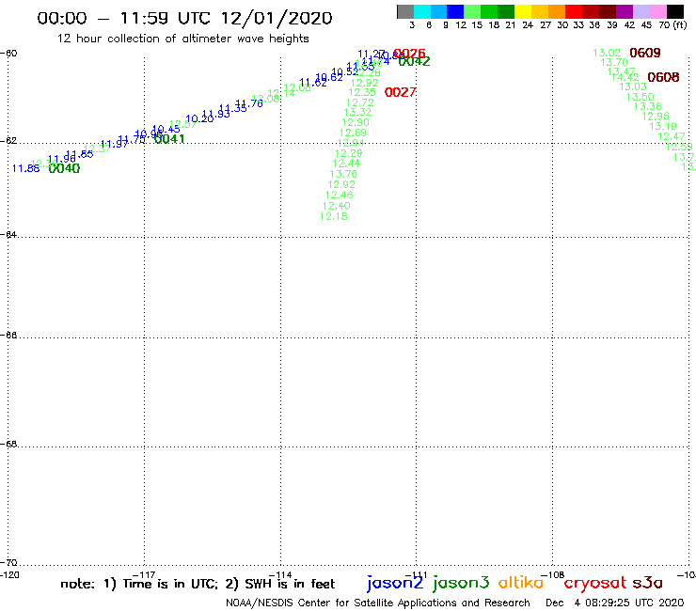Click the wave height value 12.96

pos(656,117)
